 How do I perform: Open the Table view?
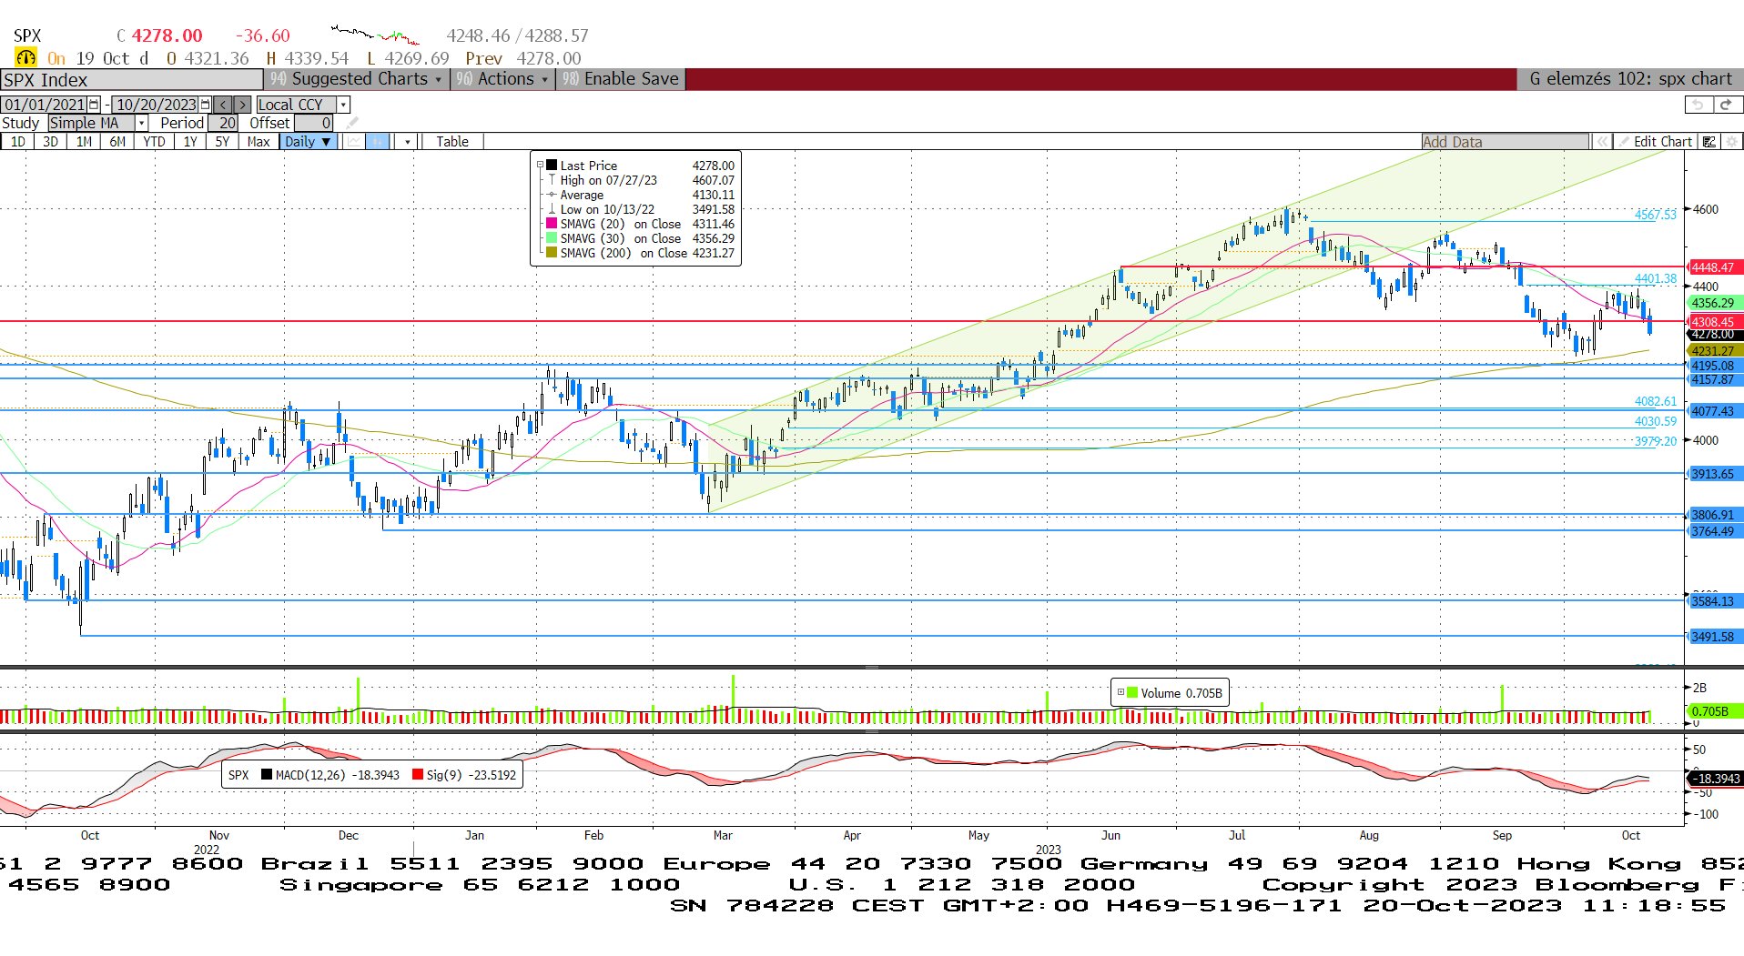coord(452,142)
